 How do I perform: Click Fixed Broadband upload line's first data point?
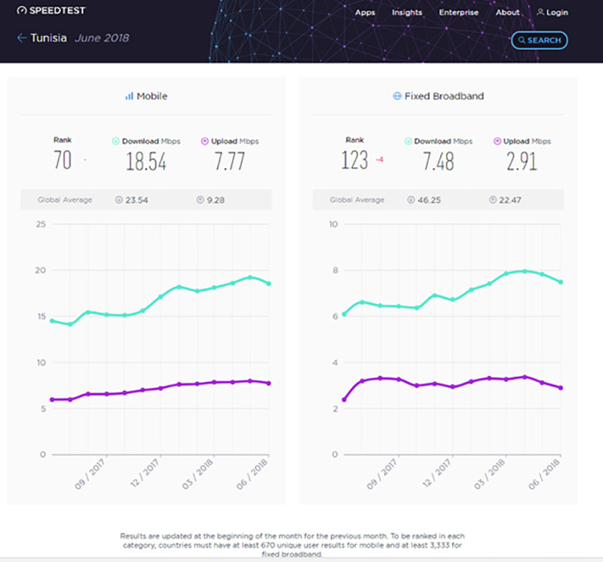click(x=344, y=400)
